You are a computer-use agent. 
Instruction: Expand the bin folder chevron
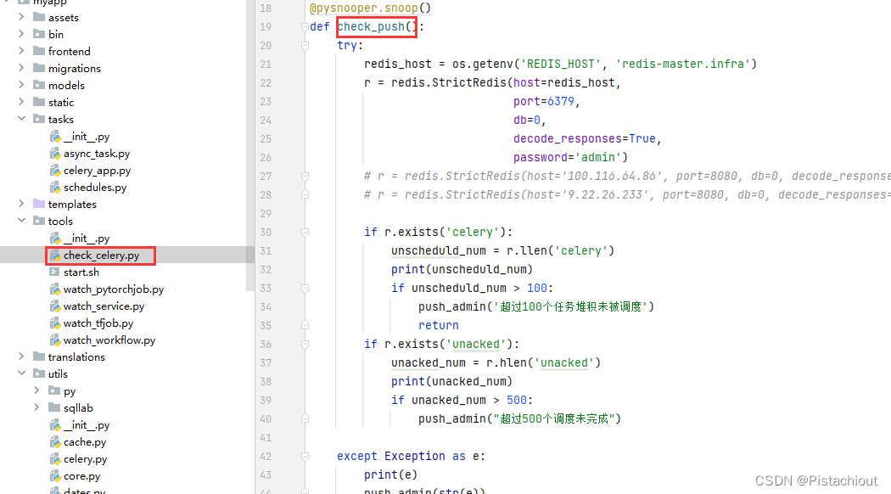21,34
